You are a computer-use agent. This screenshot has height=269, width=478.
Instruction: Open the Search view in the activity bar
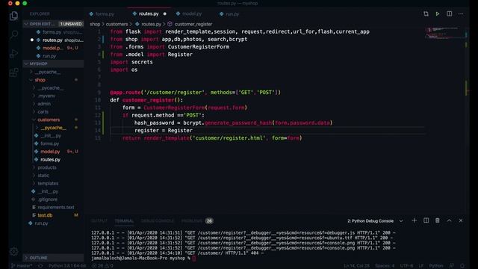click(13, 34)
